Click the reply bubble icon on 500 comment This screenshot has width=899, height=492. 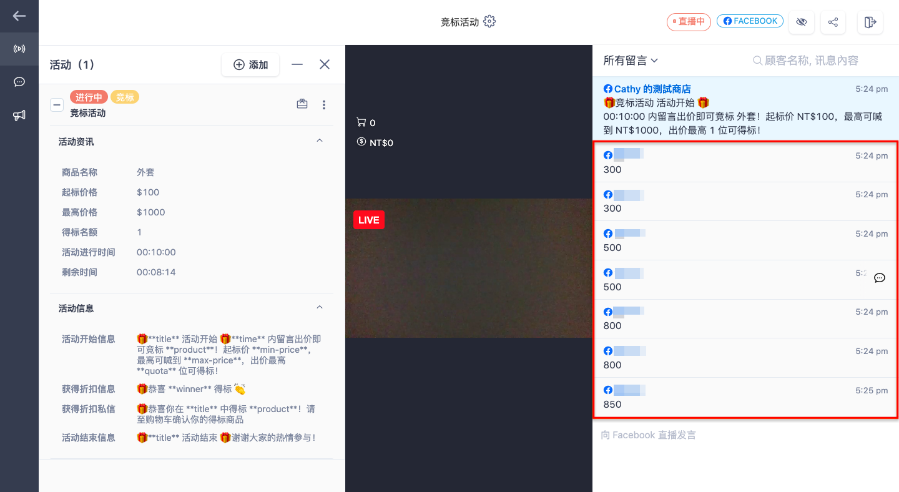tap(880, 278)
